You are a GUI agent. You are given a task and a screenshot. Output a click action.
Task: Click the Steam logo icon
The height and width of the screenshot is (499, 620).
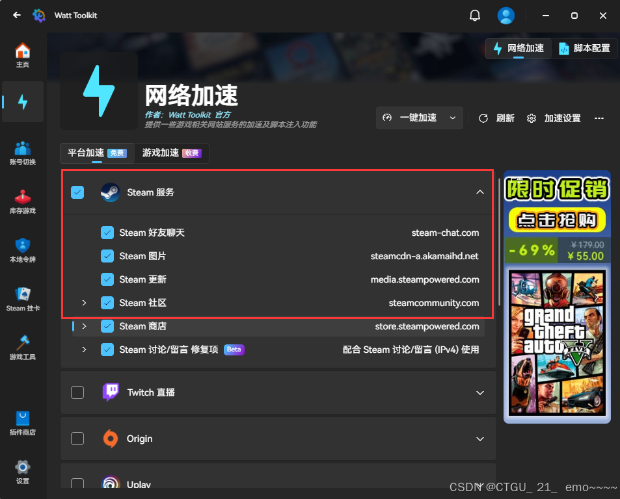click(x=111, y=192)
